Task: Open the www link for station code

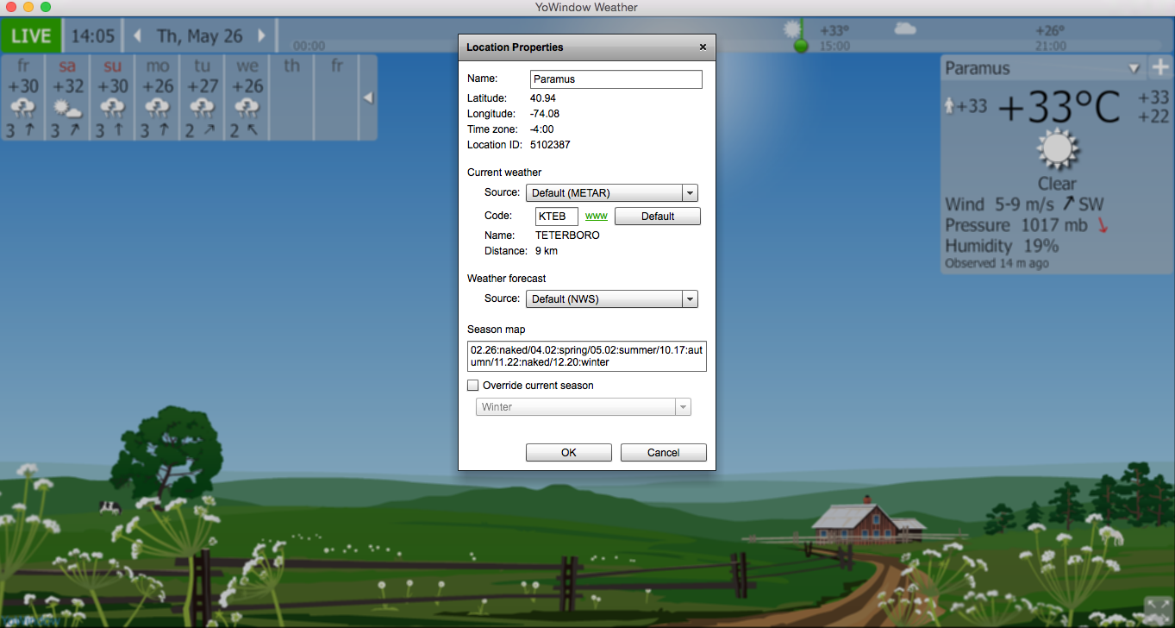Action: click(x=596, y=217)
